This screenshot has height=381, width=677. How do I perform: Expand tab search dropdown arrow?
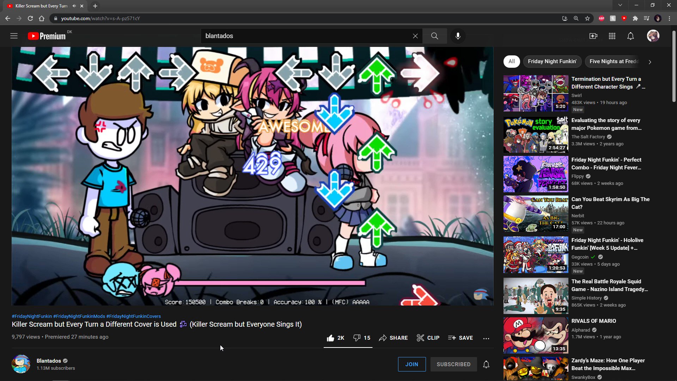pos(620,5)
